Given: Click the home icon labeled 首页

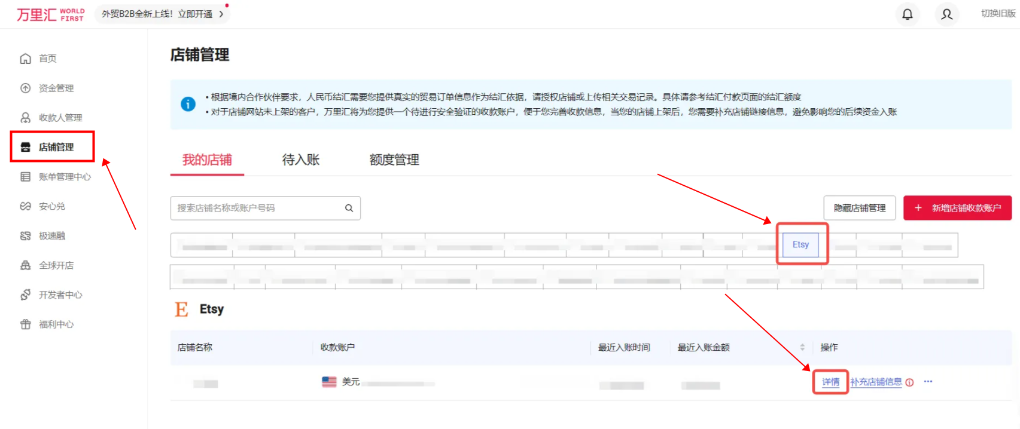Looking at the screenshot, I should click(x=26, y=59).
